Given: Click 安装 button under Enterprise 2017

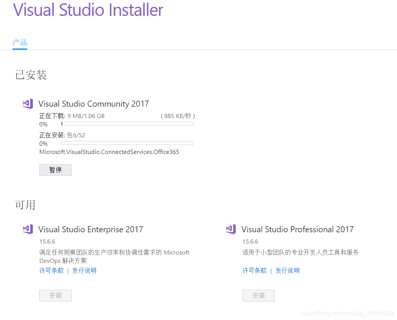Looking at the screenshot, I should 56,295.
